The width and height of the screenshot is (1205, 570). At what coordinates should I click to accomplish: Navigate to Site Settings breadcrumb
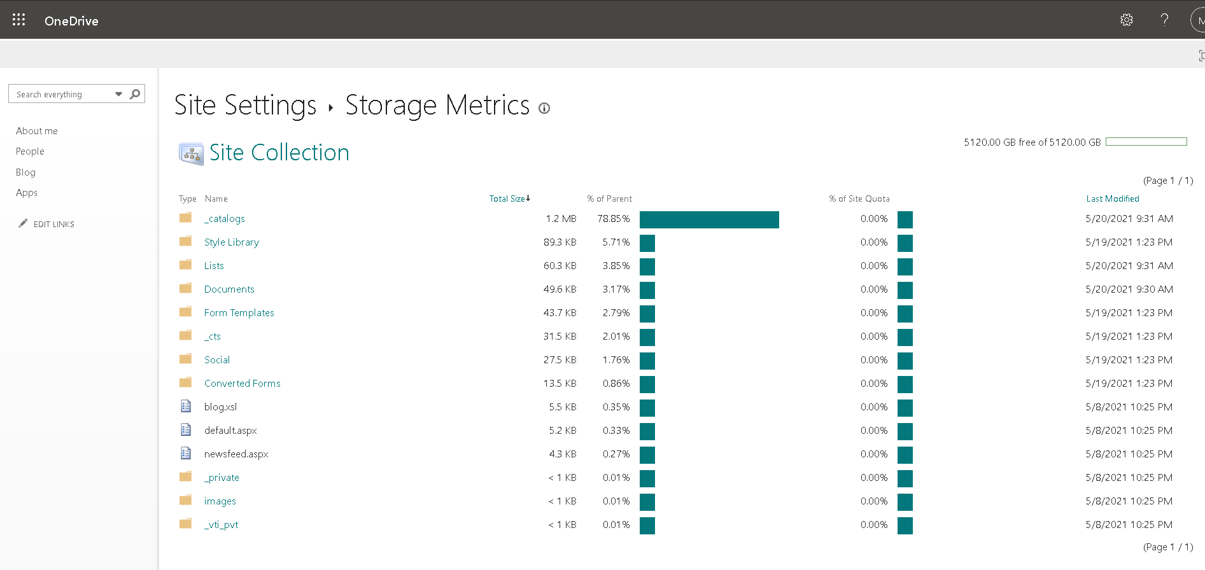point(245,106)
